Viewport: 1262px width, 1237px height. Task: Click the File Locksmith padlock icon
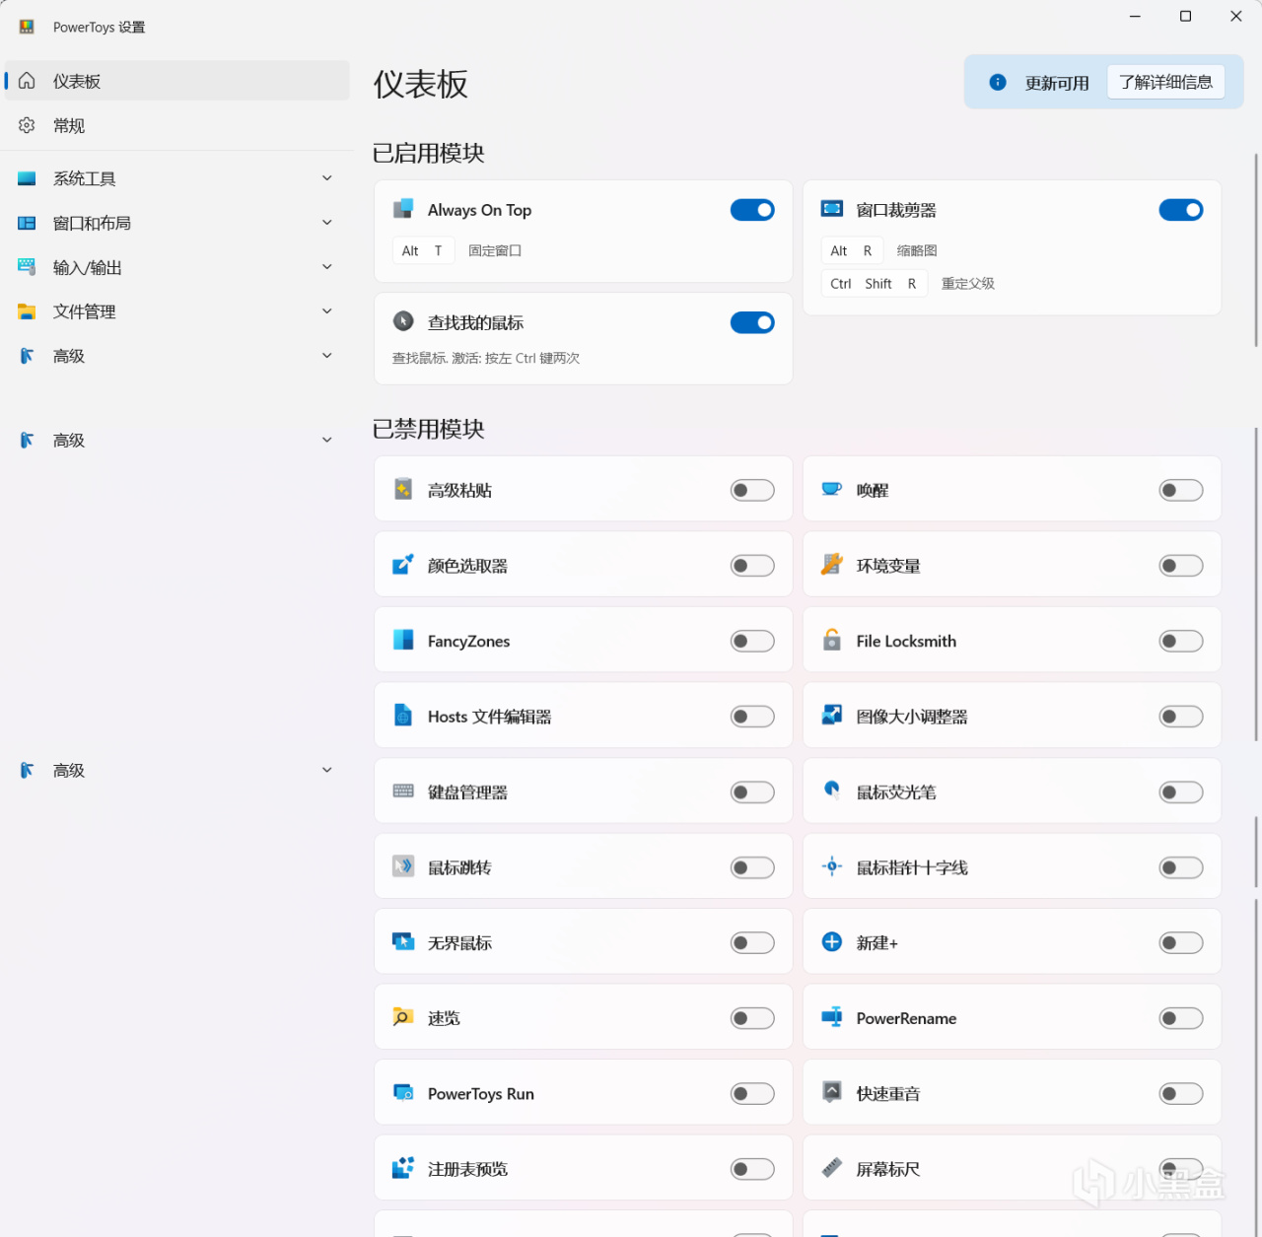[x=832, y=640]
